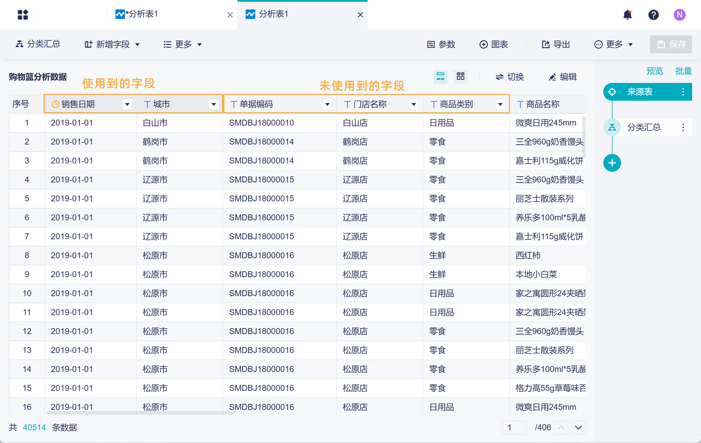Click 单据编码 text type icon
The height and width of the screenshot is (443, 701).
pyautogui.click(x=234, y=104)
